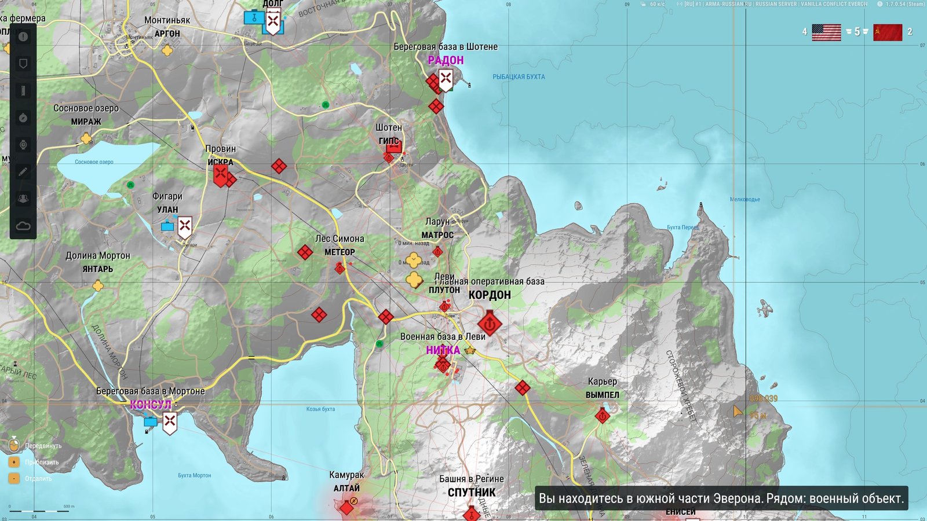The width and height of the screenshot is (927, 521).
Task: Click the red base marker at ИСКРА
Action: pyautogui.click(x=220, y=175)
